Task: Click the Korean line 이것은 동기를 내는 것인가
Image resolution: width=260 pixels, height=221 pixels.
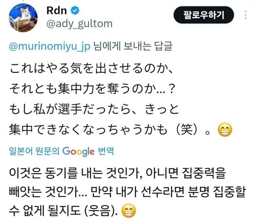Action: coord(117,173)
